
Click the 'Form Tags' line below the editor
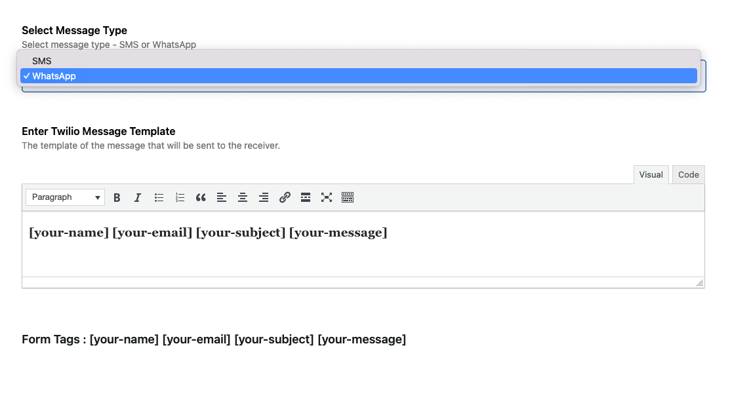pos(214,339)
